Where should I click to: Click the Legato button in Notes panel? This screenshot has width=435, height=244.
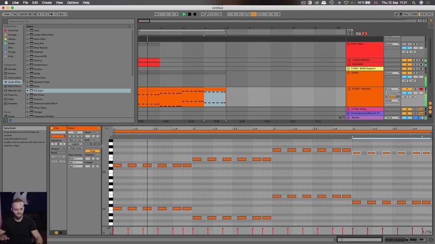pos(76,144)
